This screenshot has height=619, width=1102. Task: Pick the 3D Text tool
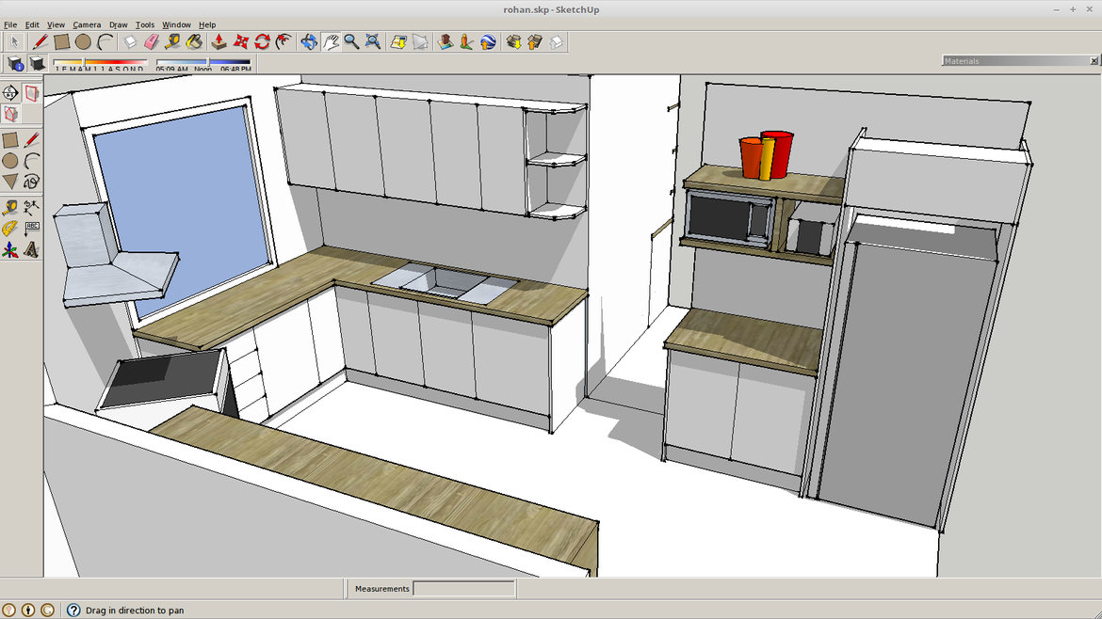tap(31, 250)
